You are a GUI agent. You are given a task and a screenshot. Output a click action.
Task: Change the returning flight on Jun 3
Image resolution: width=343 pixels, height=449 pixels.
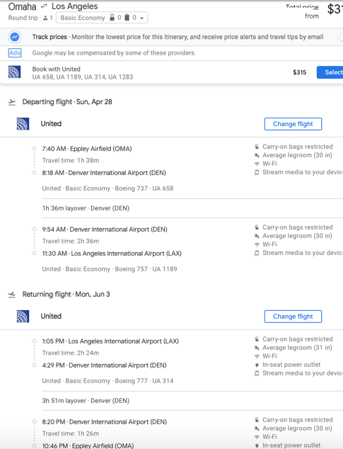pos(293,317)
